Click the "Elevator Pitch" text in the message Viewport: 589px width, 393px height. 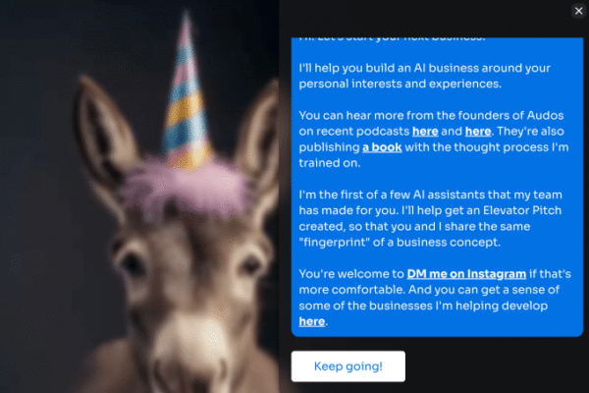click(522, 210)
